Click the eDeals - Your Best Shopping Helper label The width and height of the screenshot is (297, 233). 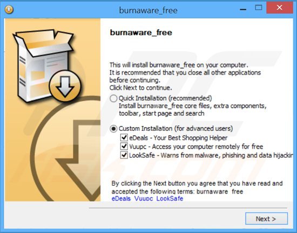178,138
